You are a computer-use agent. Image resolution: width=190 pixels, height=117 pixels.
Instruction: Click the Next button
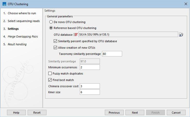click(x=135, y=113)
